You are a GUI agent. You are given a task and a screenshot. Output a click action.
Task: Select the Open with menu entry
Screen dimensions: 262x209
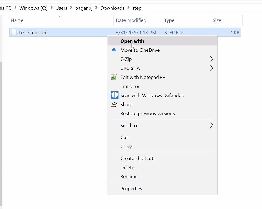coord(132,41)
